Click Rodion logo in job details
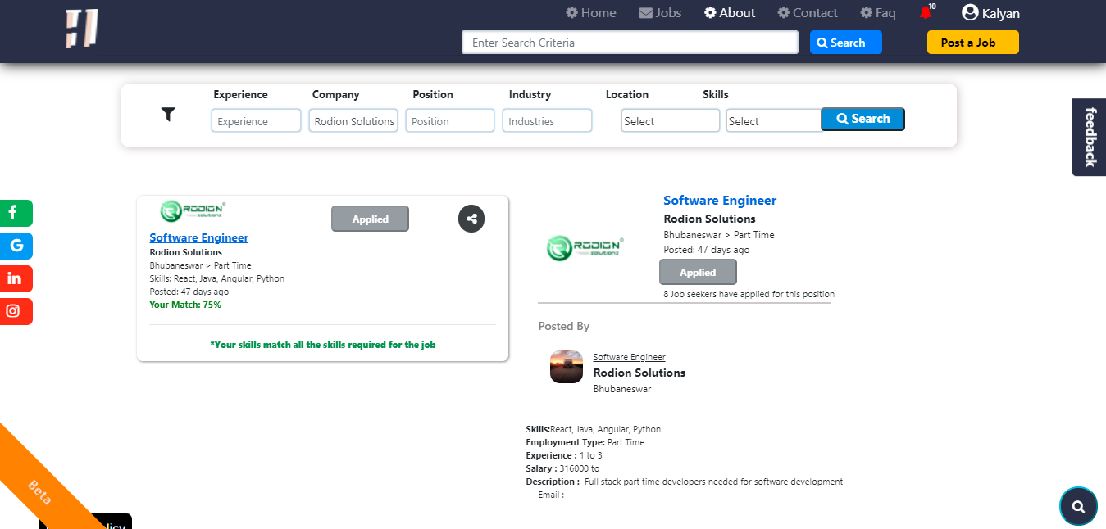This screenshot has height=529, width=1106. pos(585,248)
